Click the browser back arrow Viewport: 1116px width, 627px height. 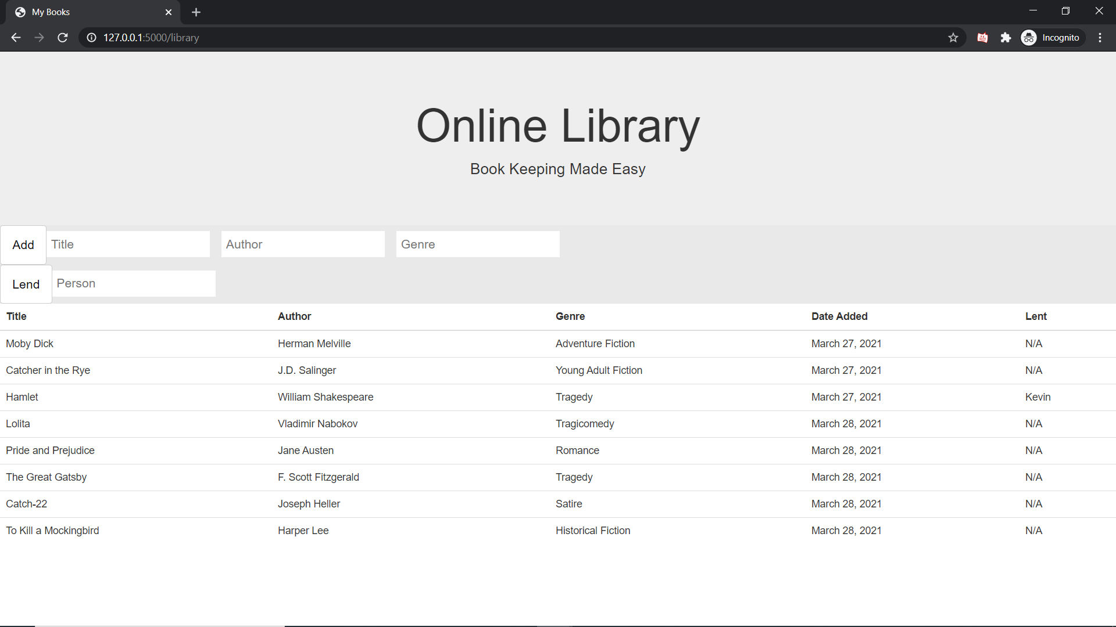pos(16,38)
